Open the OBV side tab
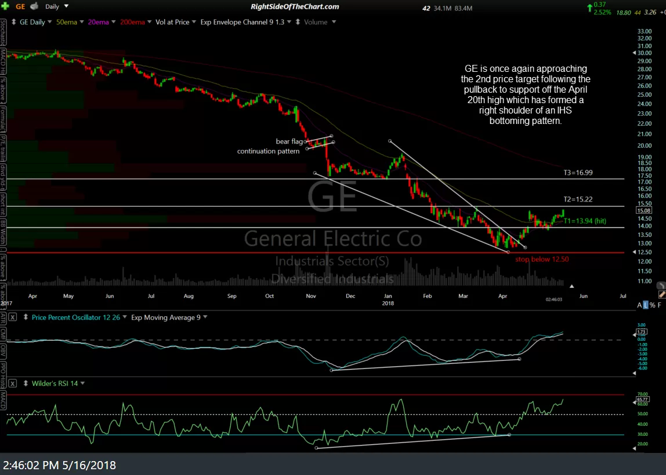 [x=3, y=350]
